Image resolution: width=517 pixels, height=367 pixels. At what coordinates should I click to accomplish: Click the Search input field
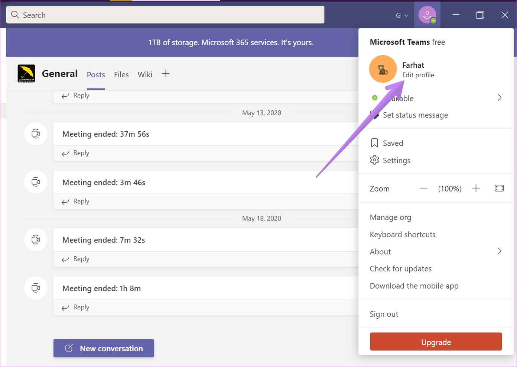pos(165,15)
